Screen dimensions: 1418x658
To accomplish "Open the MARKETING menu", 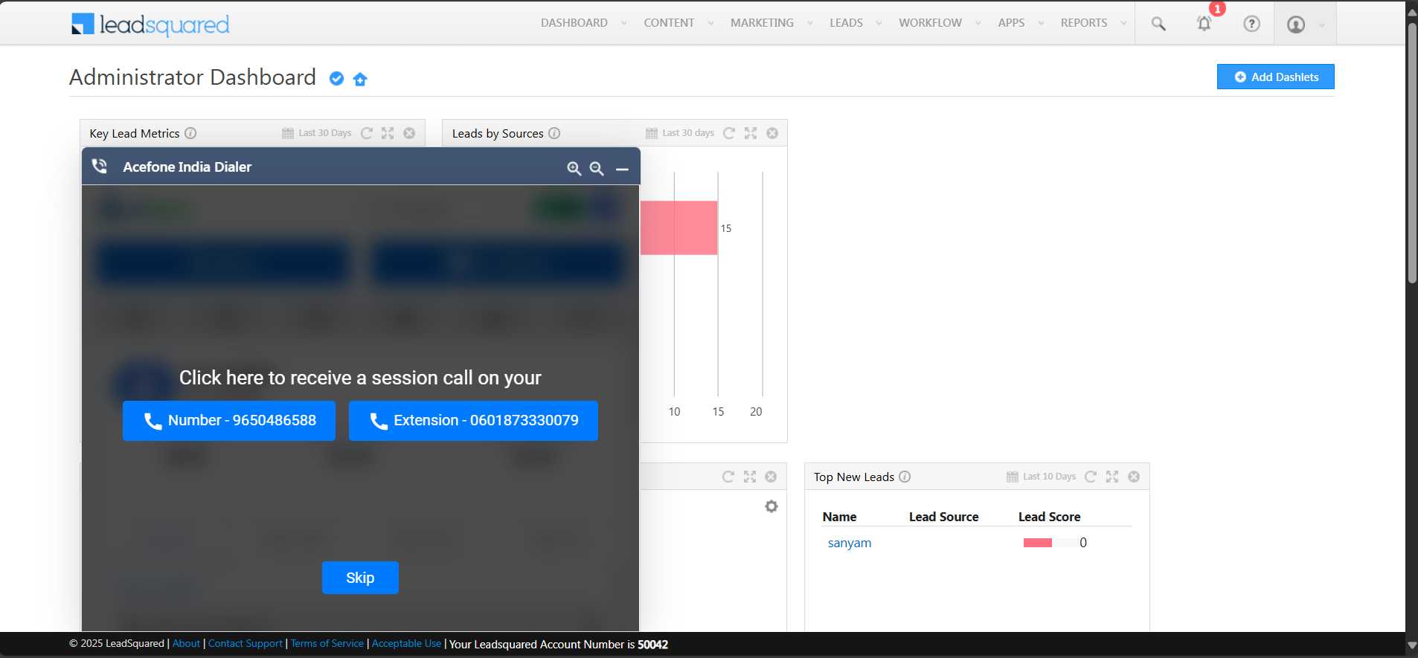I will pyautogui.click(x=762, y=23).
